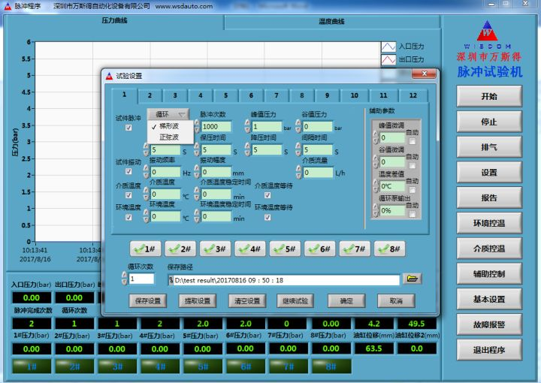Screen dimensions: 541x383
Task: Uncheck the 试件脉冲 checkbox
Action: [x=128, y=128]
